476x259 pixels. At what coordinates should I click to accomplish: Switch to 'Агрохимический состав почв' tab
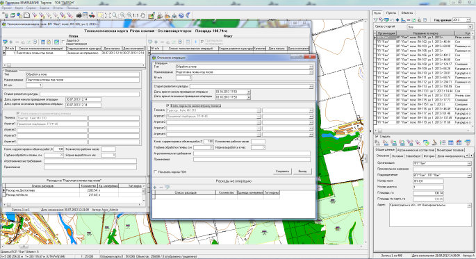tap(416, 150)
